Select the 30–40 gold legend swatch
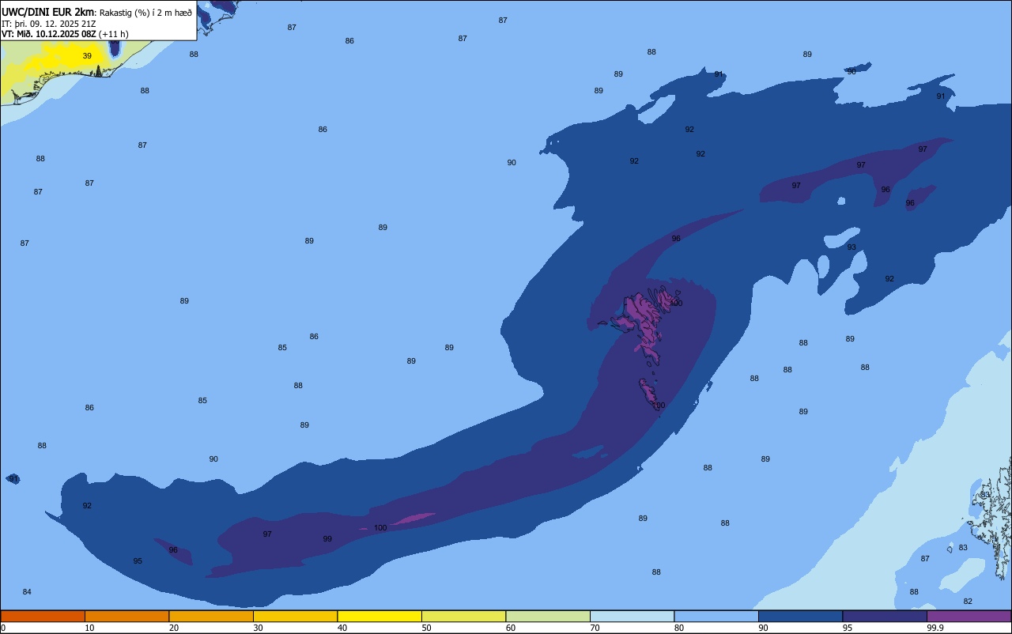Image resolution: width=1012 pixels, height=634 pixels. tap(295, 616)
